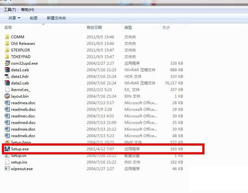
Task: Click file name readmed.doc
Action: click(x=23, y=122)
